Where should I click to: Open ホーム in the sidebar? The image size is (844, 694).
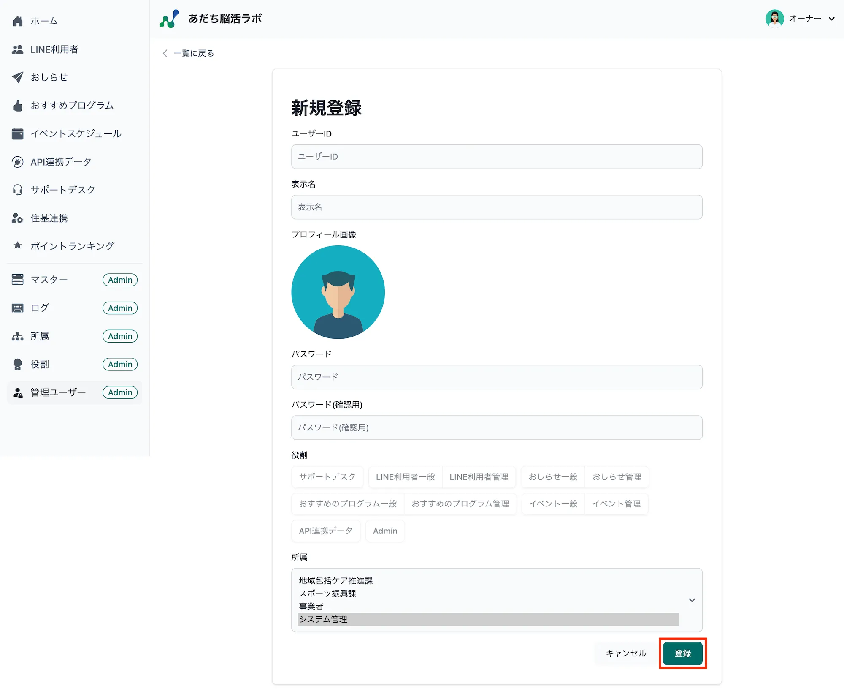point(75,21)
